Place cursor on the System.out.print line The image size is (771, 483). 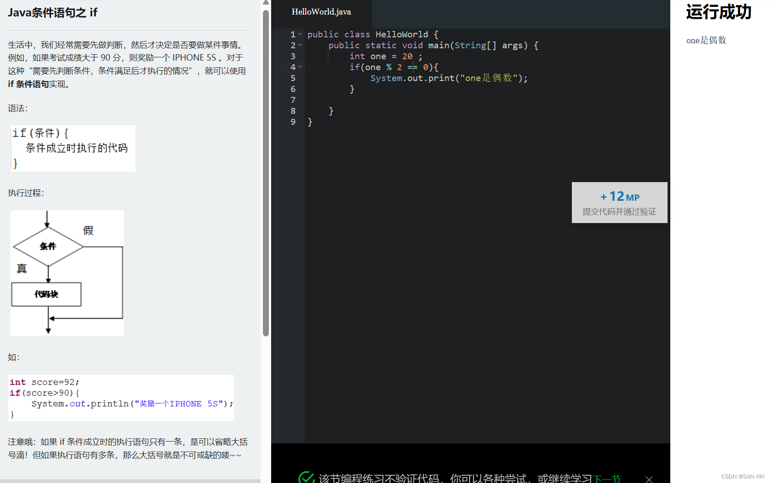point(449,78)
